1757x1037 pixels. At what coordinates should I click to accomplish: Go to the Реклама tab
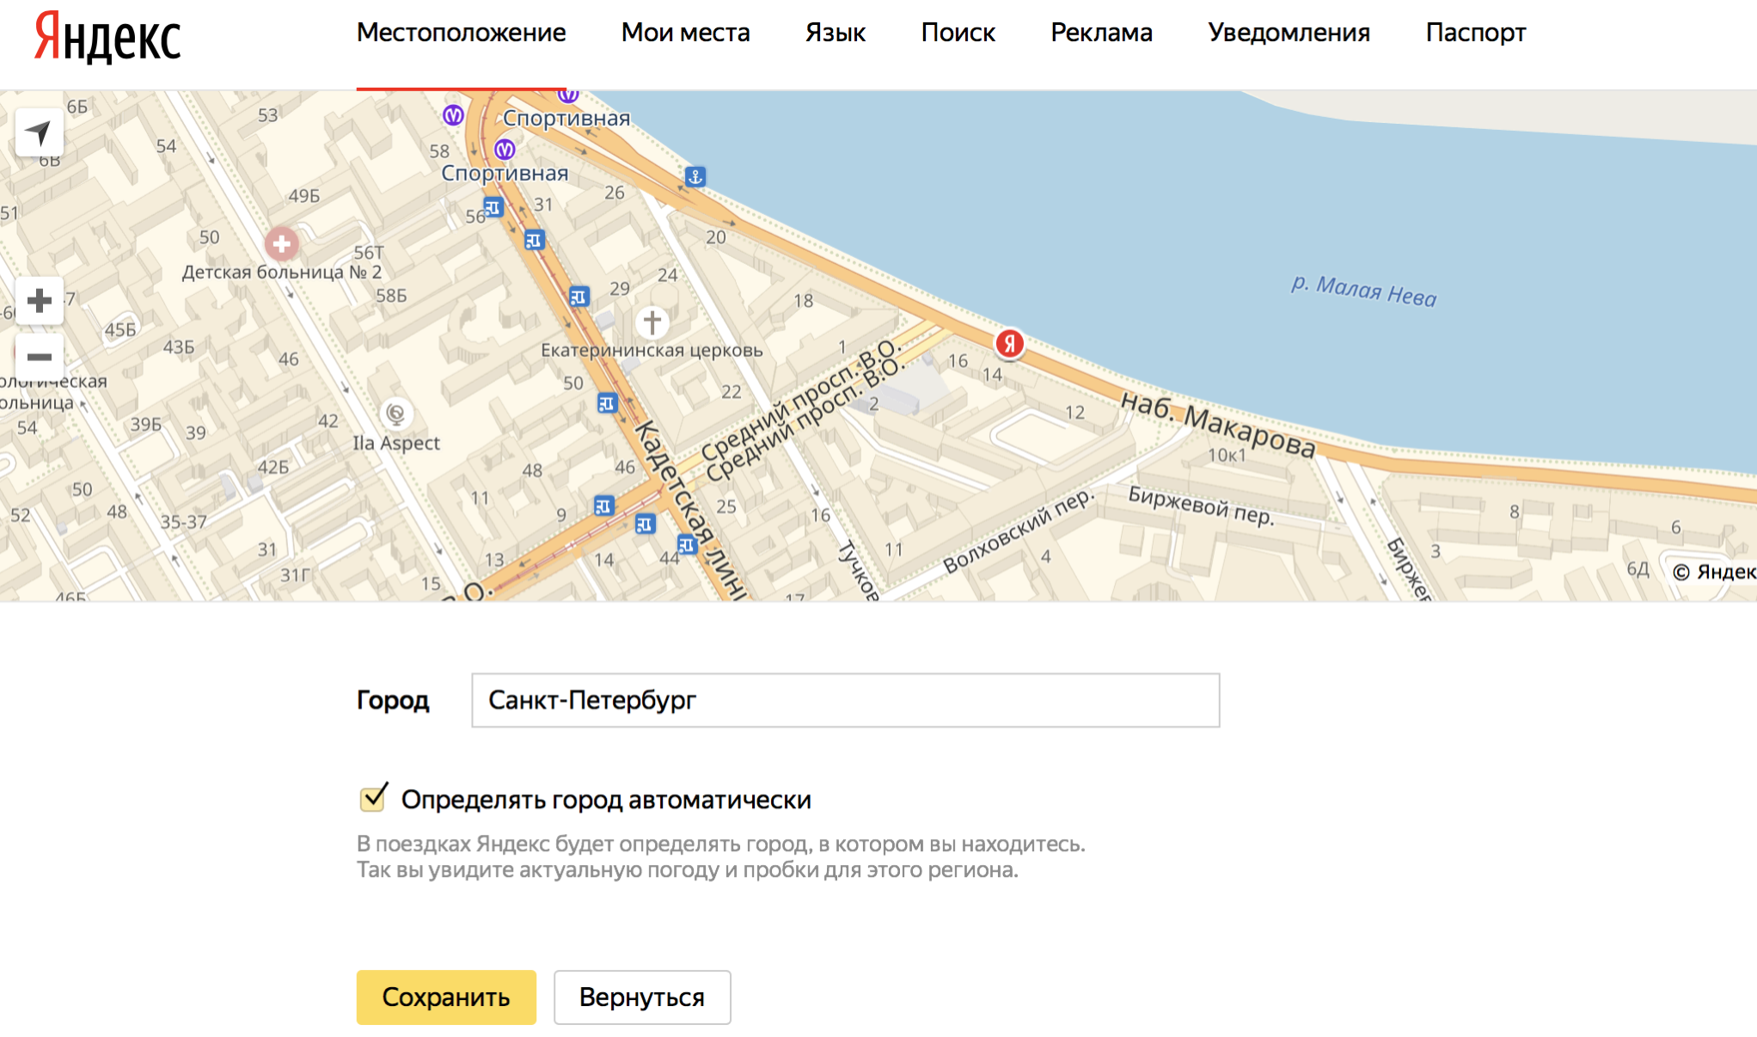[x=1101, y=33]
